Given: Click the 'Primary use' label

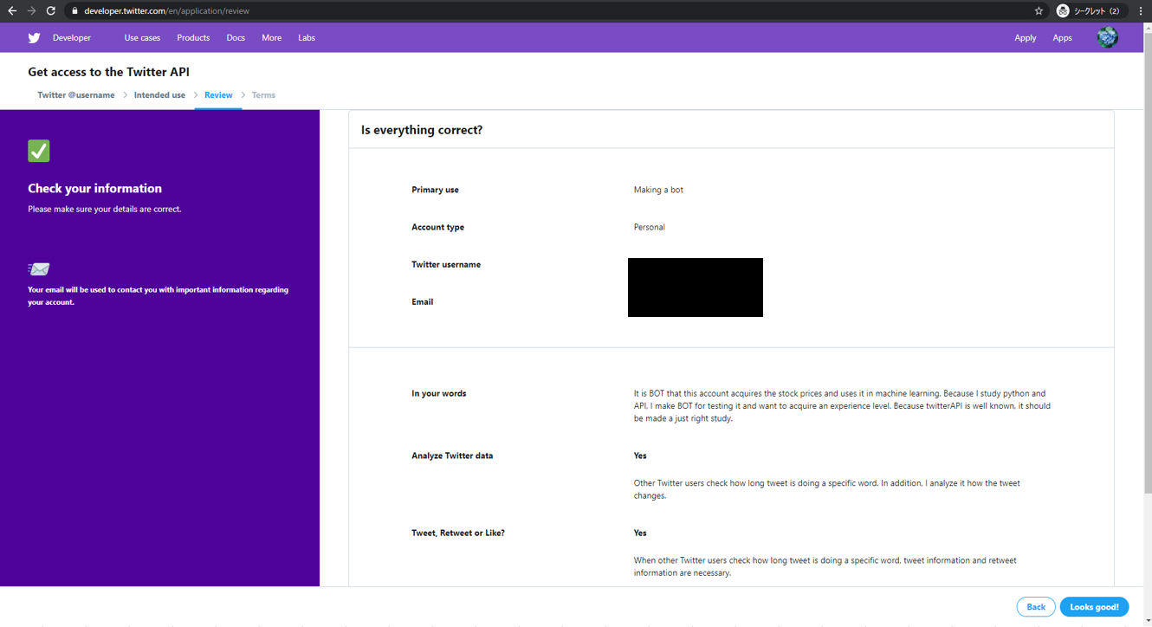Looking at the screenshot, I should click(435, 190).
